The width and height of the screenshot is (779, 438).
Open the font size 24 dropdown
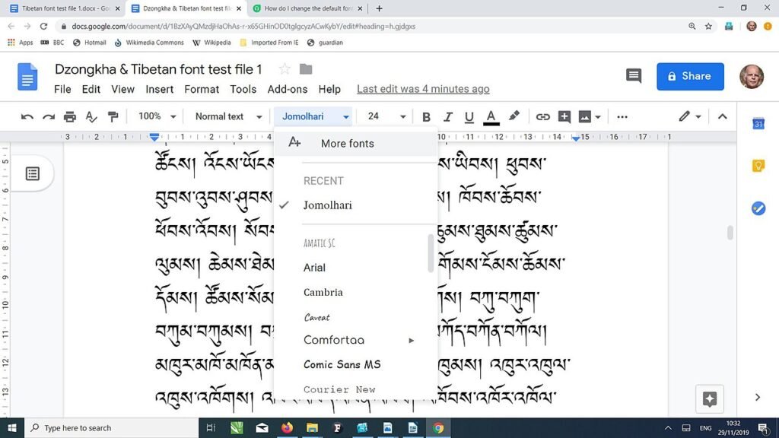(x=386, y=116)
